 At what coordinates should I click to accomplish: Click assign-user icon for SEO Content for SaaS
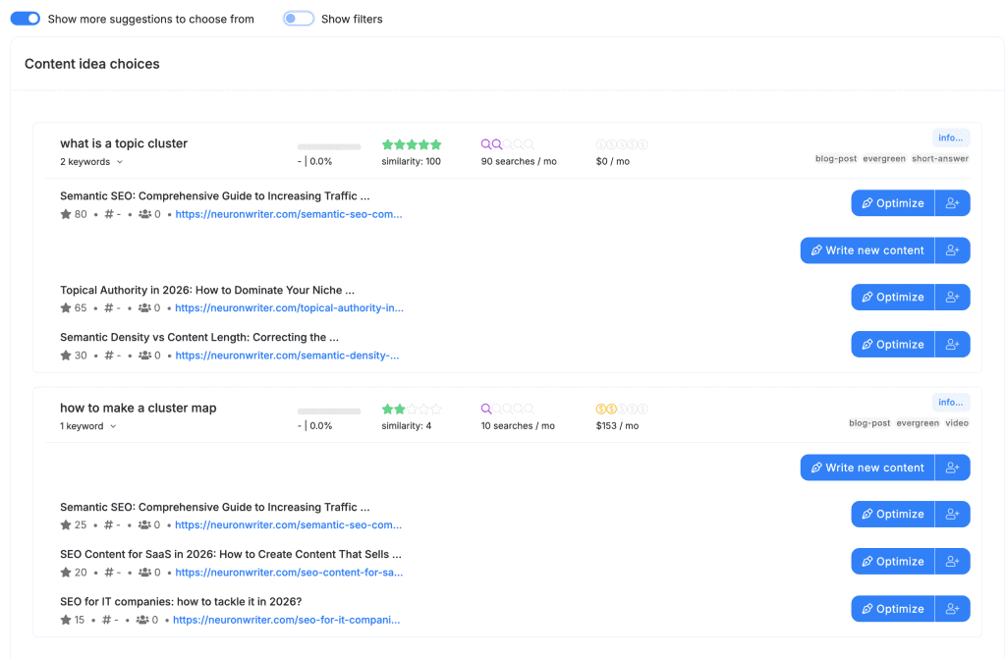952,562
